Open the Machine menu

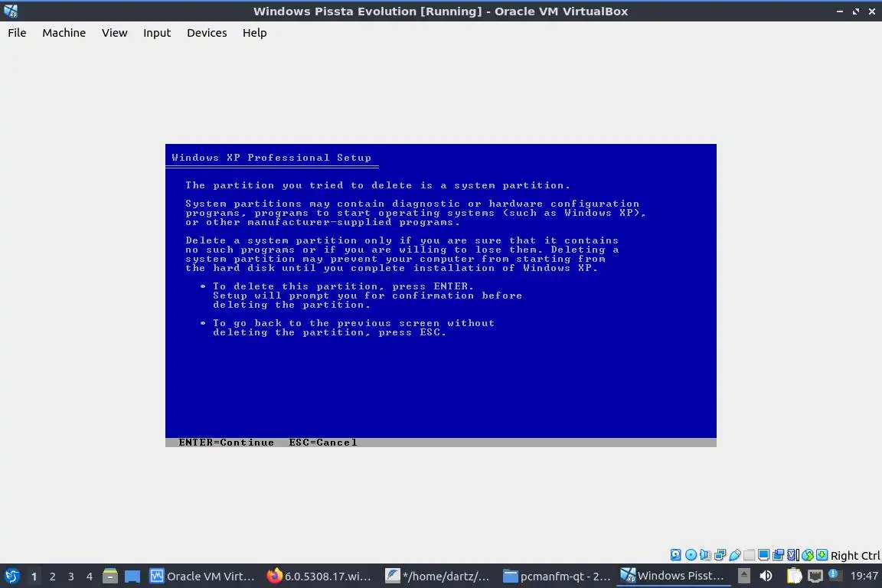(x=64, y=33)
